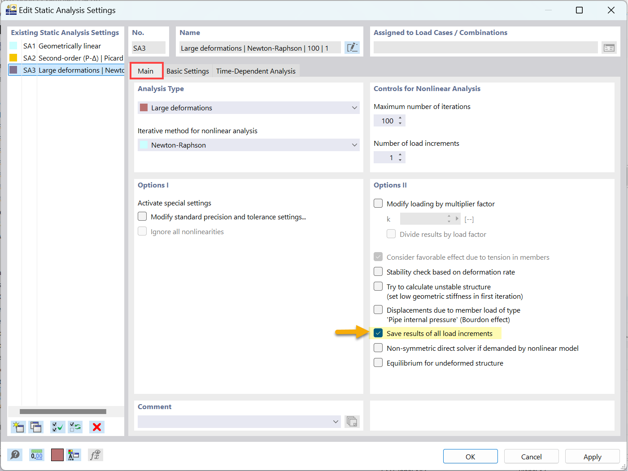Viewport: 628px width, 471px height.
Task: Open assigned load cases selection dialog
Action: (x=609, y=47)
